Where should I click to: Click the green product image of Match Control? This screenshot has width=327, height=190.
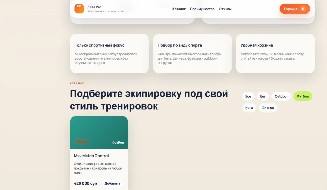click(x=99, y=132)
